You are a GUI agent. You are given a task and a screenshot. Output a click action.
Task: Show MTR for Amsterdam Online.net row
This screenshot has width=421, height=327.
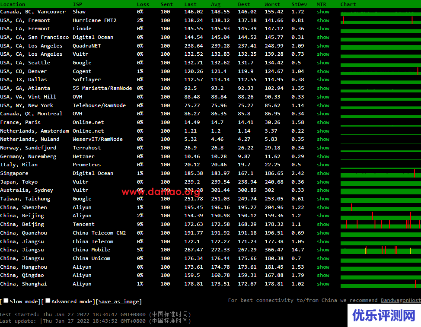323,131
